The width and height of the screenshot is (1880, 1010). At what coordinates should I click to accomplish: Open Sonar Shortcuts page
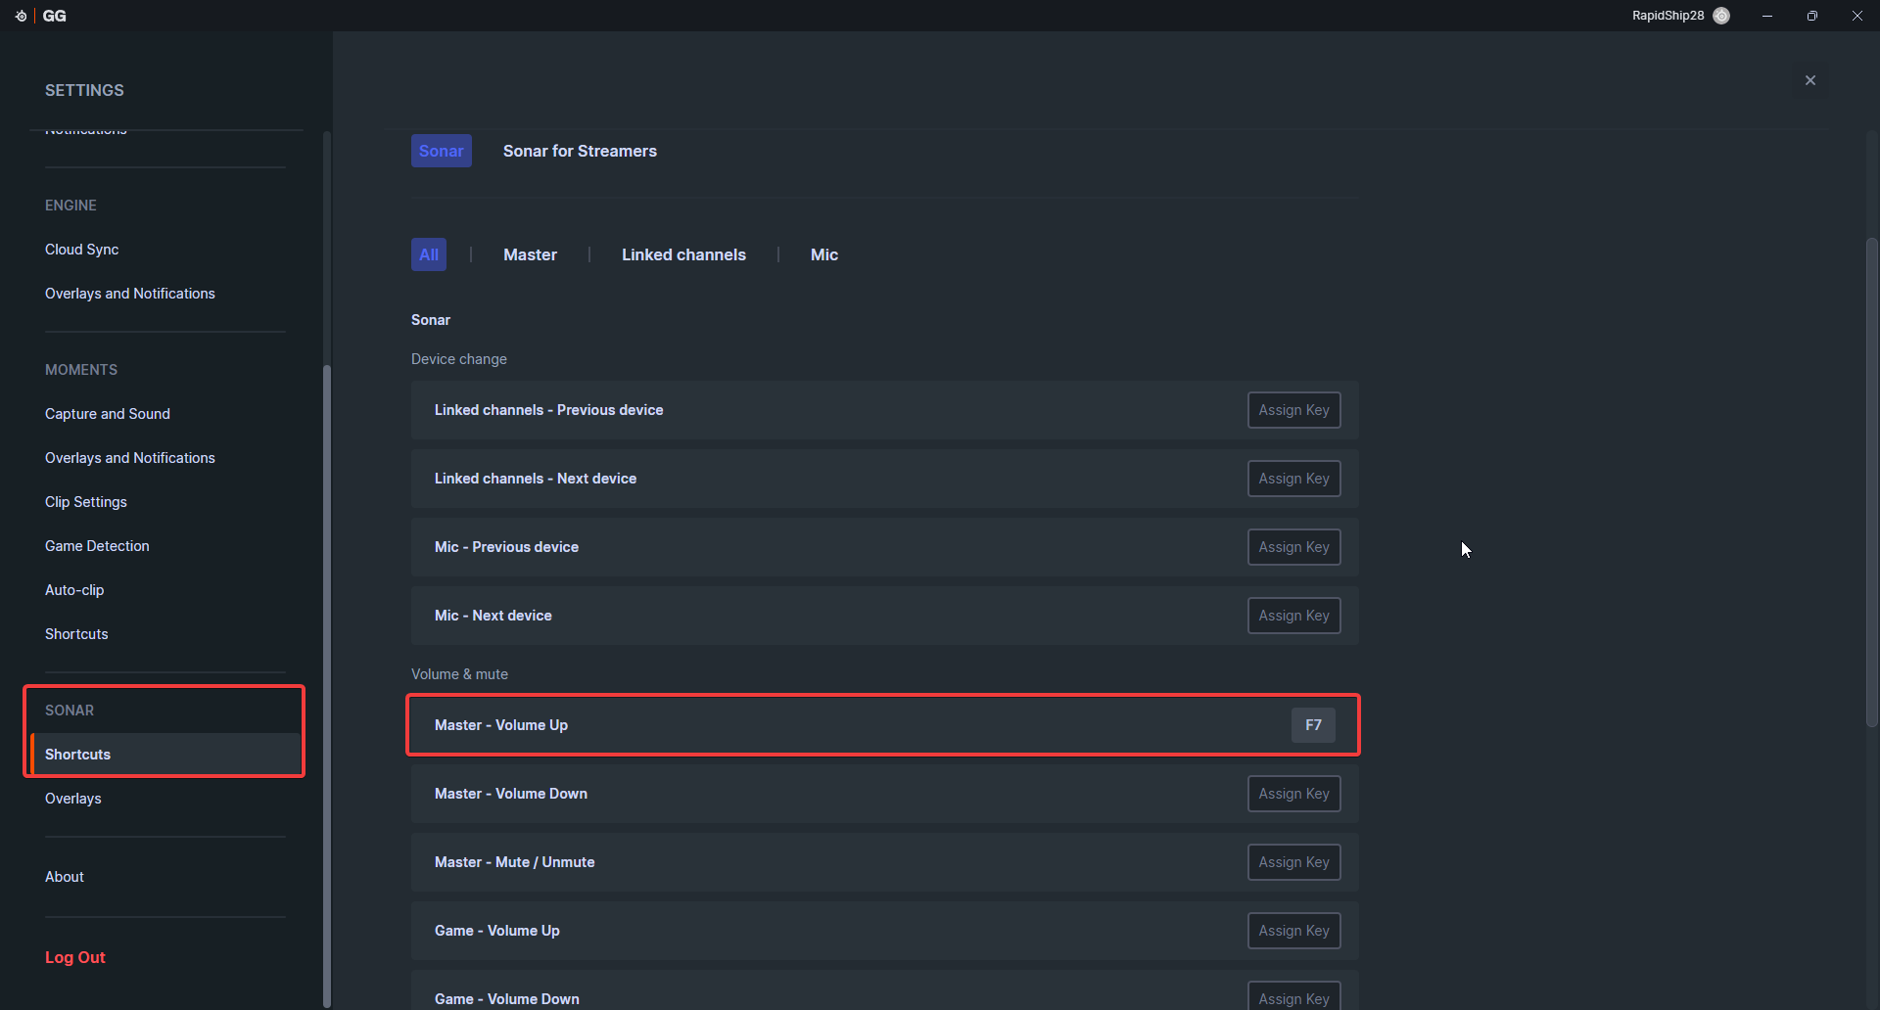(165, 755)
